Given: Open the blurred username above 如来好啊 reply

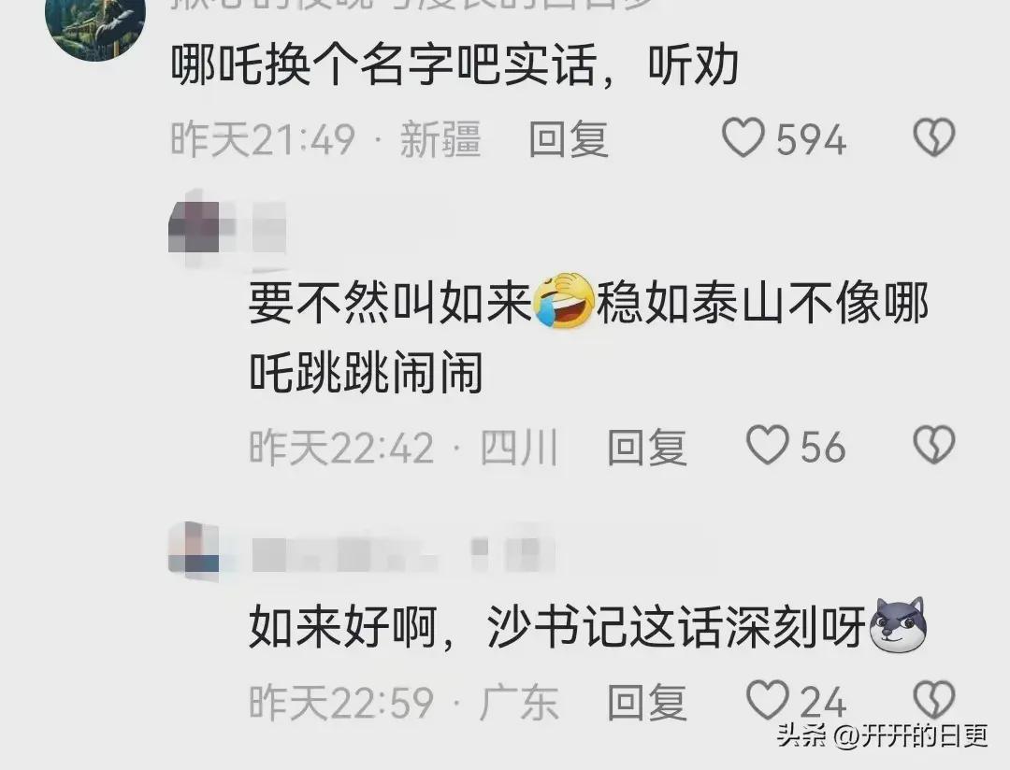Looking at the screenshot, I should [402, 552].
